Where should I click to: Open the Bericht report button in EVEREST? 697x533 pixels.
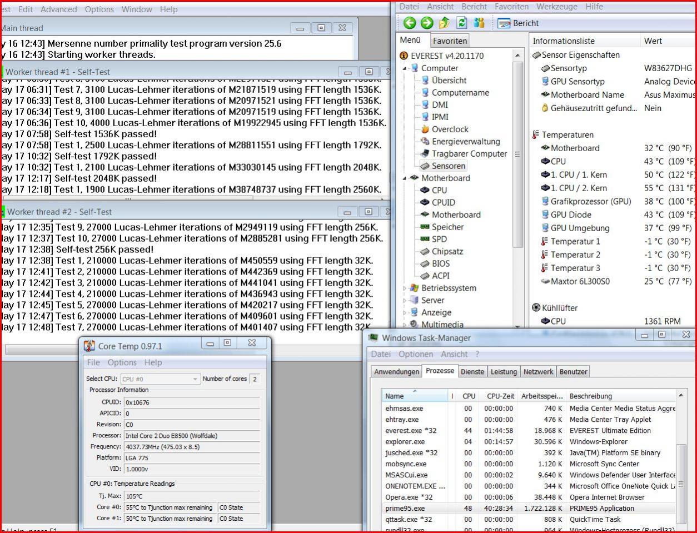pyautogui.click(x=518, y=23)
